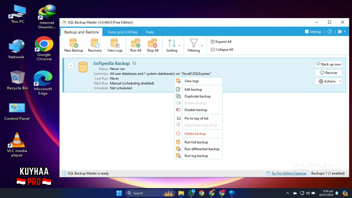The height and width of the screenshot is (198, 352).
Task: Click the taskbar Search box
Action: [150, 193]
